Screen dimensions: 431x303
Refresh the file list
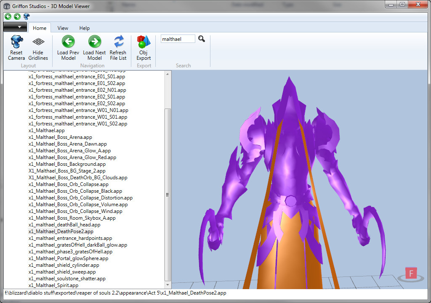click(118, 48)
